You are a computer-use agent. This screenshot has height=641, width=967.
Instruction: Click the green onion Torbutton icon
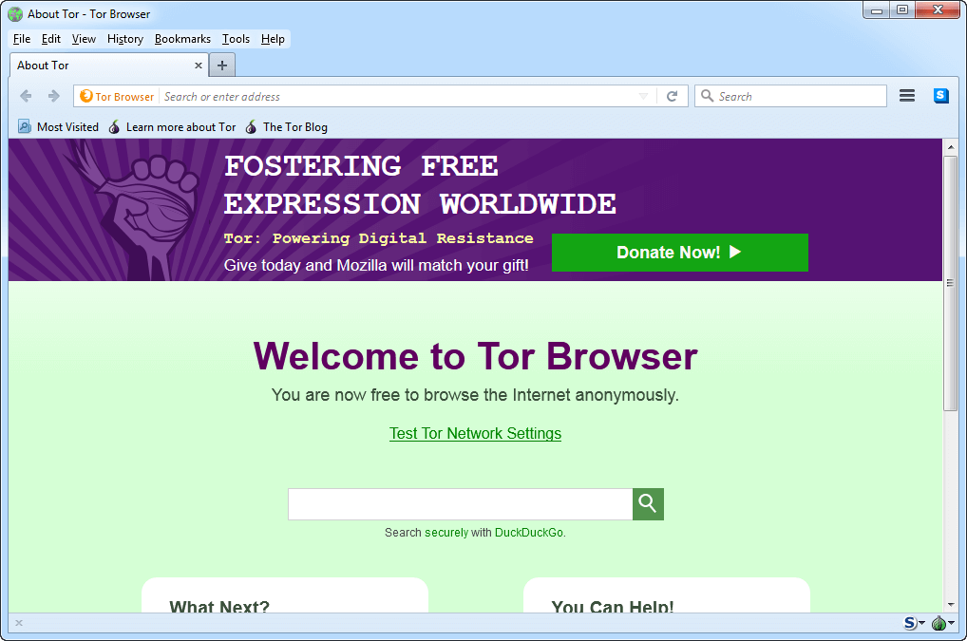(939, 623)
